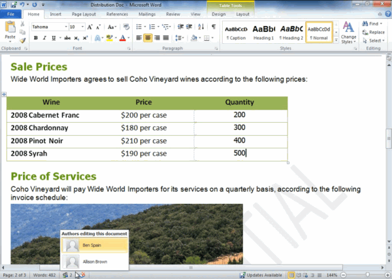Image resolution: width=392 pixels, height=279 pixels.
Task: Click the Sort icon
Action: click(x=201, y=27)
